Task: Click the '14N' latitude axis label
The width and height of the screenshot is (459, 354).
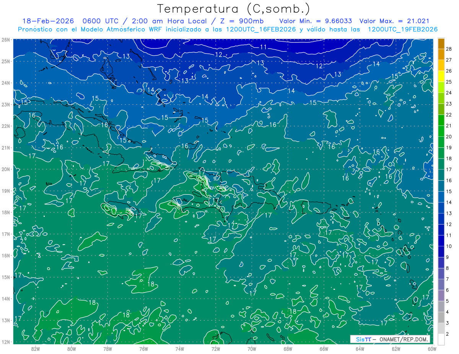Action: pyautogui.click(x=6, y=299)
